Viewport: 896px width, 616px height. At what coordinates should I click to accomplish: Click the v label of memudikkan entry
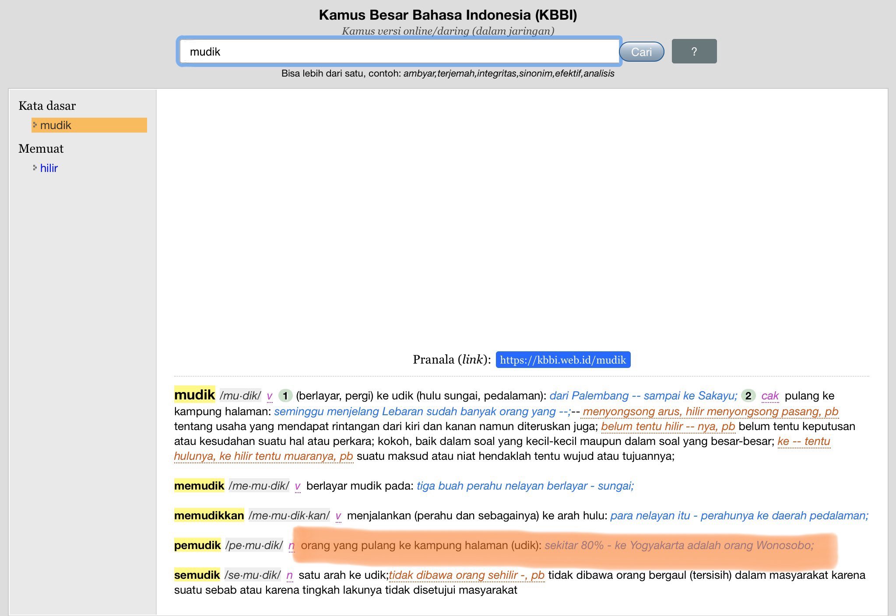pos(338,516)
